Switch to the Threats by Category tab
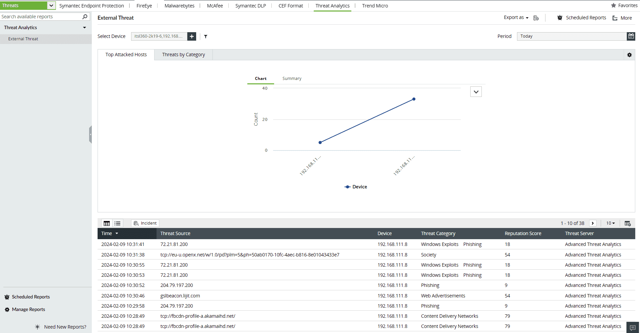This screenshot has width=640, height=333. pos(183,55)
